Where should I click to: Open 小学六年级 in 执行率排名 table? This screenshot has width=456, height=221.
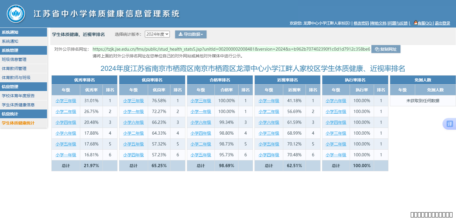tap(336, 101)
